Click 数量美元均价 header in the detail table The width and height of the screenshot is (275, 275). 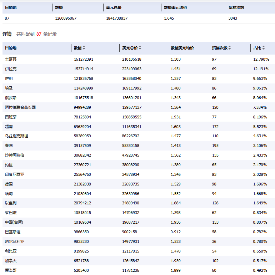[182, 48]
